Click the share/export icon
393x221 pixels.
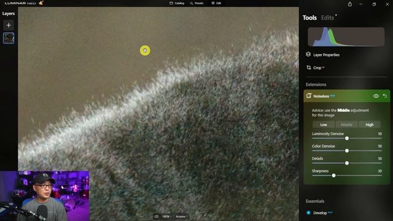pyautogui.click(x=349, y=4)
